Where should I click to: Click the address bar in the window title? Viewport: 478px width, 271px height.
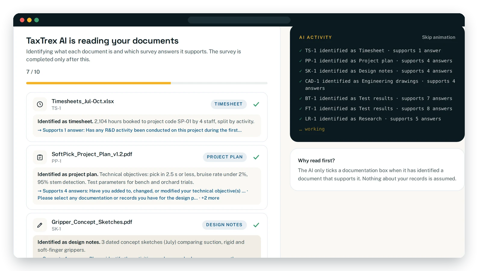coord(239,20)
